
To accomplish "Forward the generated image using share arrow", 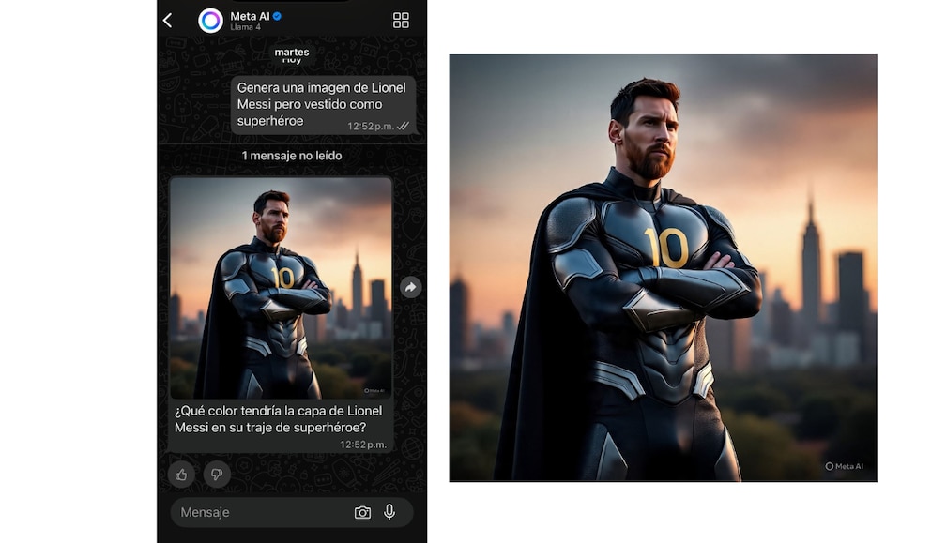I will coord(410,288).
